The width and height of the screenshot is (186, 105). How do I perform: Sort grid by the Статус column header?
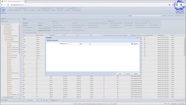point(177,35)
